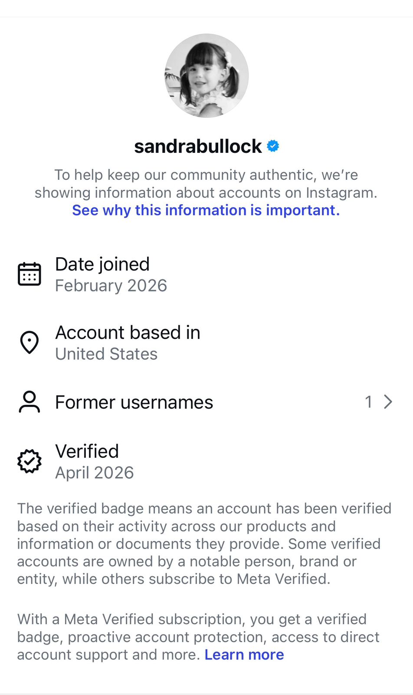The height and width of the screenshot is (695, 413).
Task: Click the blue verified badge beside sandrabullock
Action: (273, 146)
